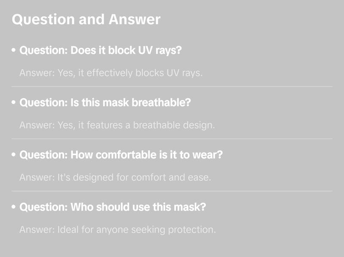Image resolution: width=344 pixels, height=257 pixels.
Task: Click the 'Question and Answer' heading
Action: [86, 20]
